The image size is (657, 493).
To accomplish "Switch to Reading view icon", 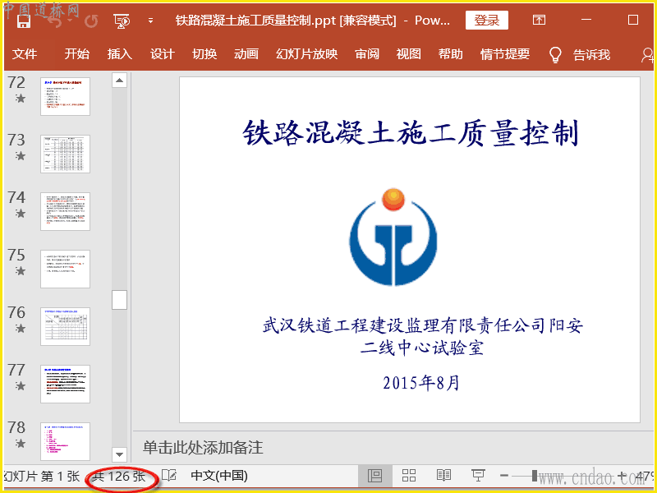I will click(x=443, y=476).
